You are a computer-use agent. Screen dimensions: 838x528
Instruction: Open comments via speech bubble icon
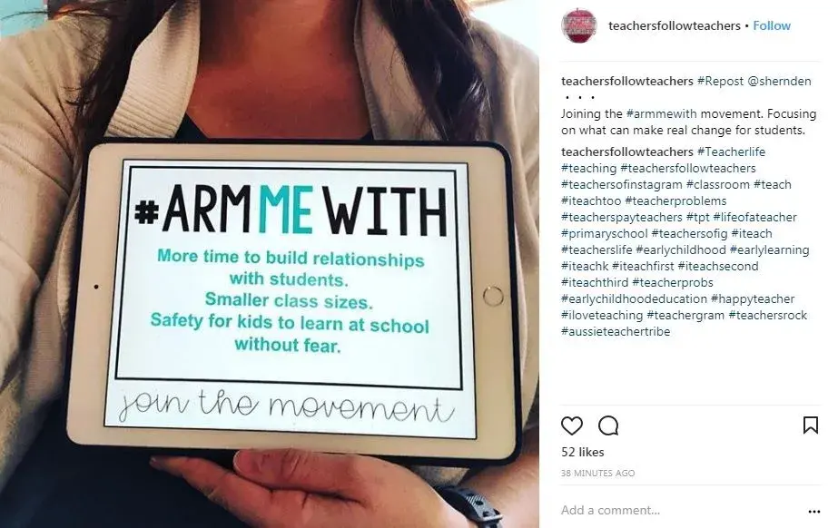pos(608,425)
